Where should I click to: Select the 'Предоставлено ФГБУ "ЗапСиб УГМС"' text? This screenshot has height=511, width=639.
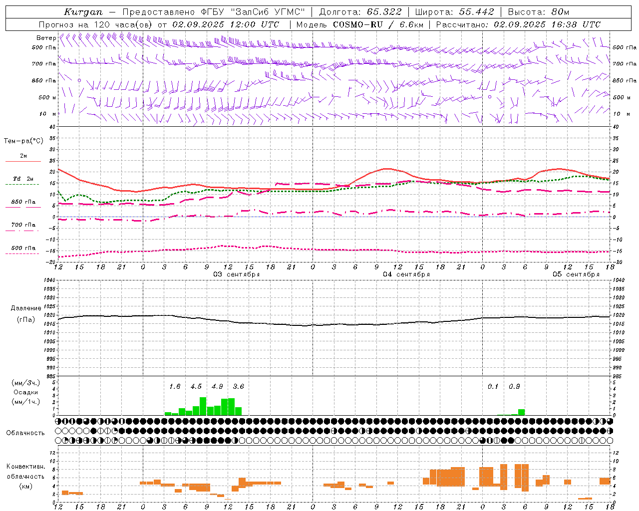point(214,12)
